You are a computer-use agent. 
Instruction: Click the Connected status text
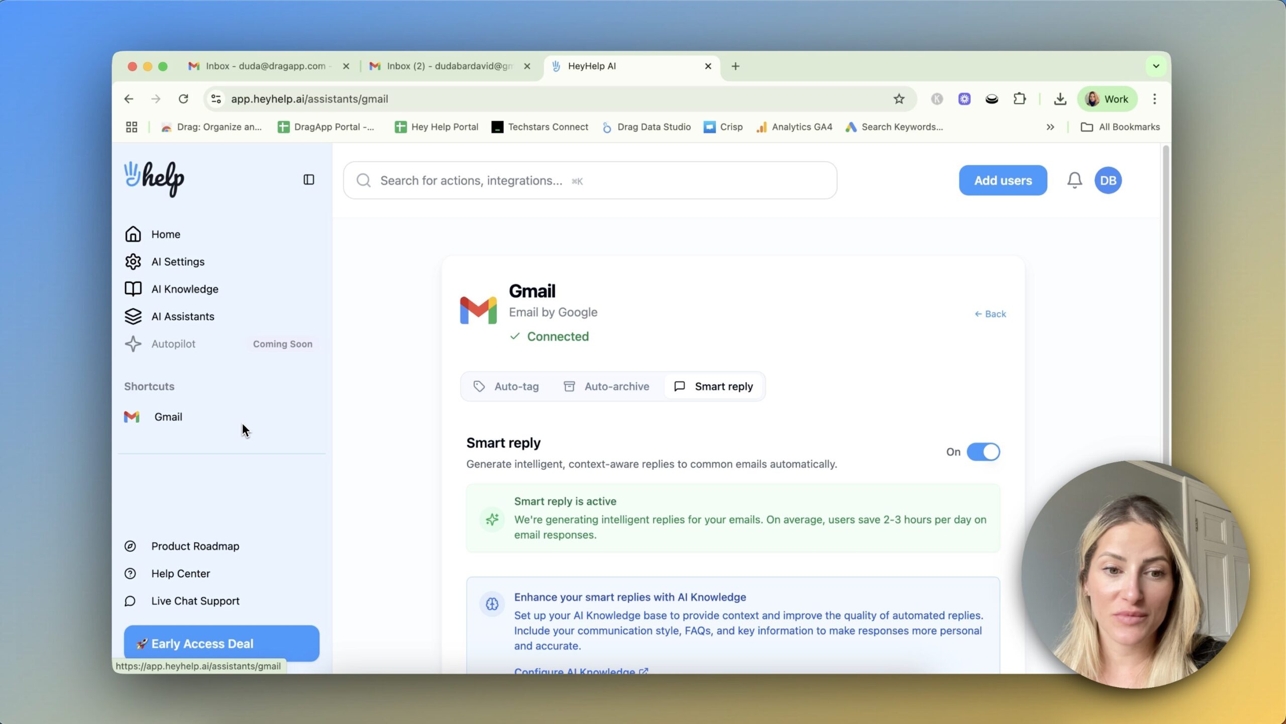pos(558,337)
